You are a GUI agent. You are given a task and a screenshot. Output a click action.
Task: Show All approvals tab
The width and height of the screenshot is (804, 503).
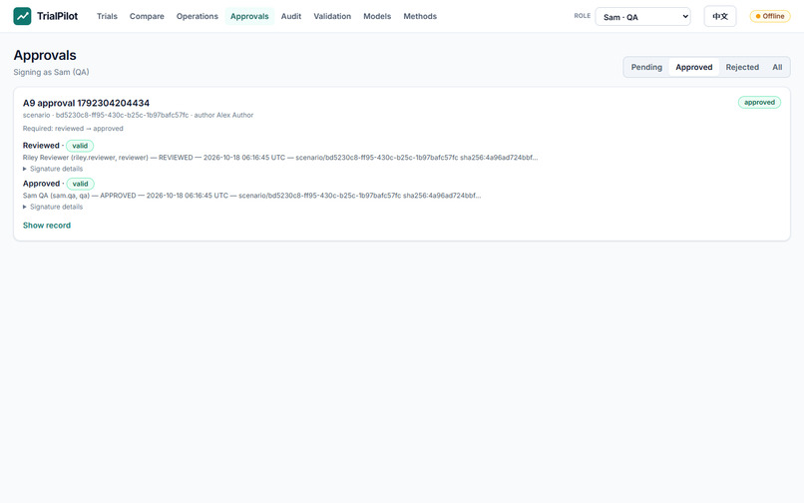tap(777, 67)
